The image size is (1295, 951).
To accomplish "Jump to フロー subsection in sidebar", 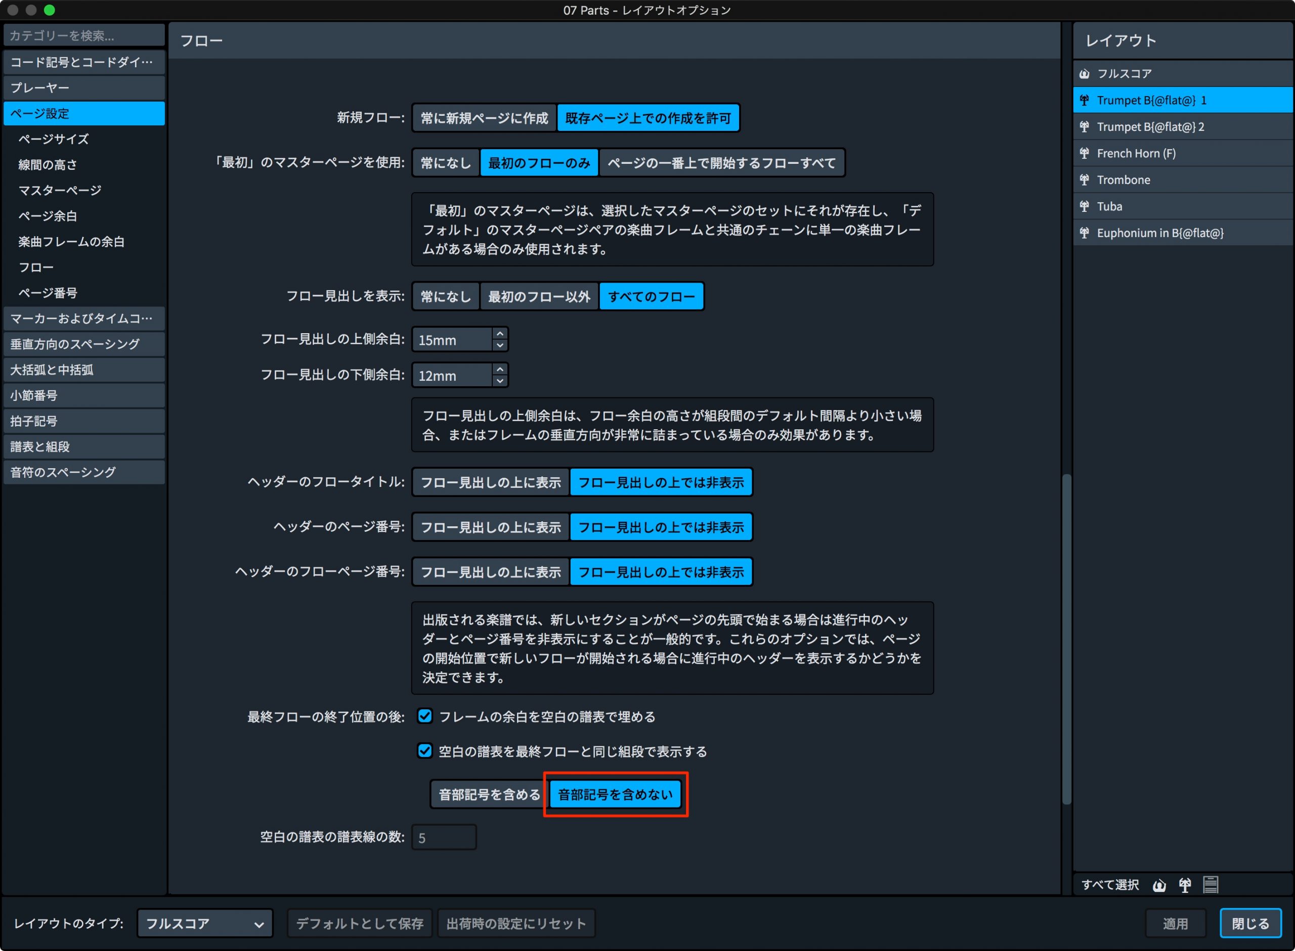I will pyautogui.click(x=36, y=267).
